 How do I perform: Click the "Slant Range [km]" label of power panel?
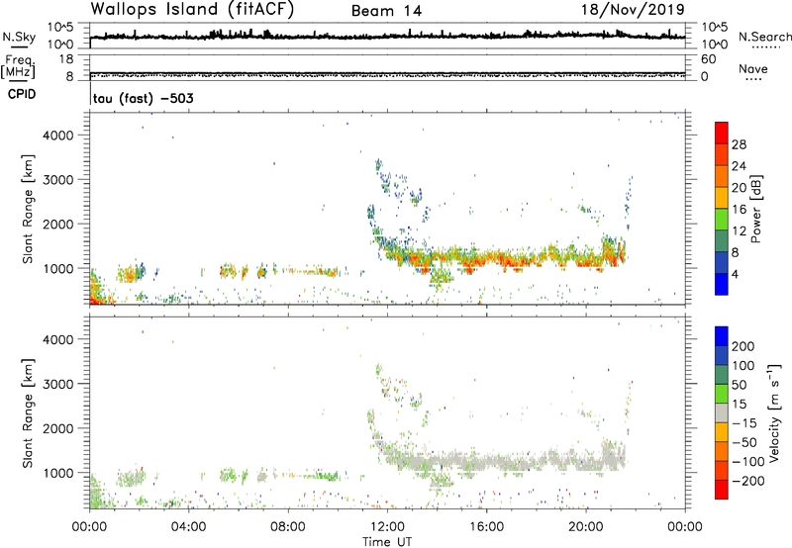coord(28,209)
